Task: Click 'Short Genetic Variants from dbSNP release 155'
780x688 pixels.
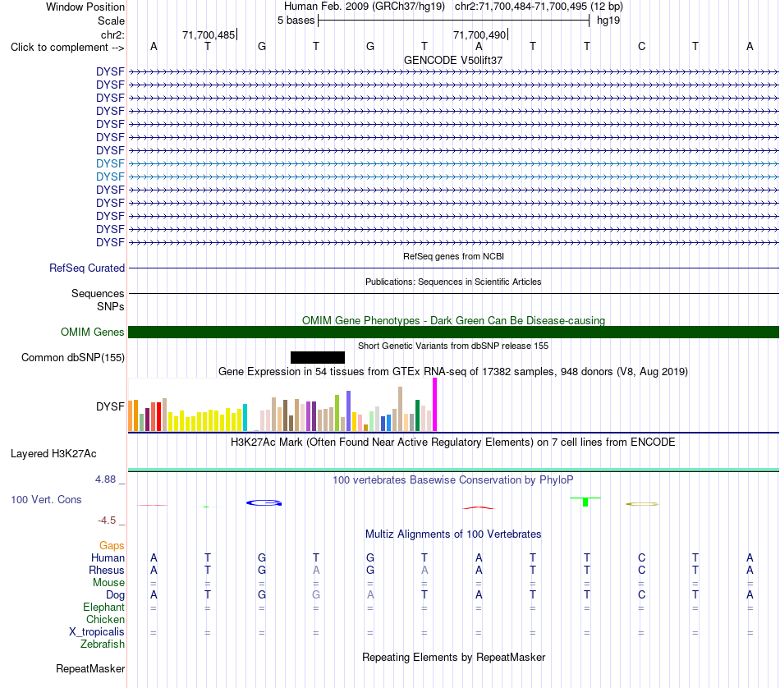Action: 453,346
